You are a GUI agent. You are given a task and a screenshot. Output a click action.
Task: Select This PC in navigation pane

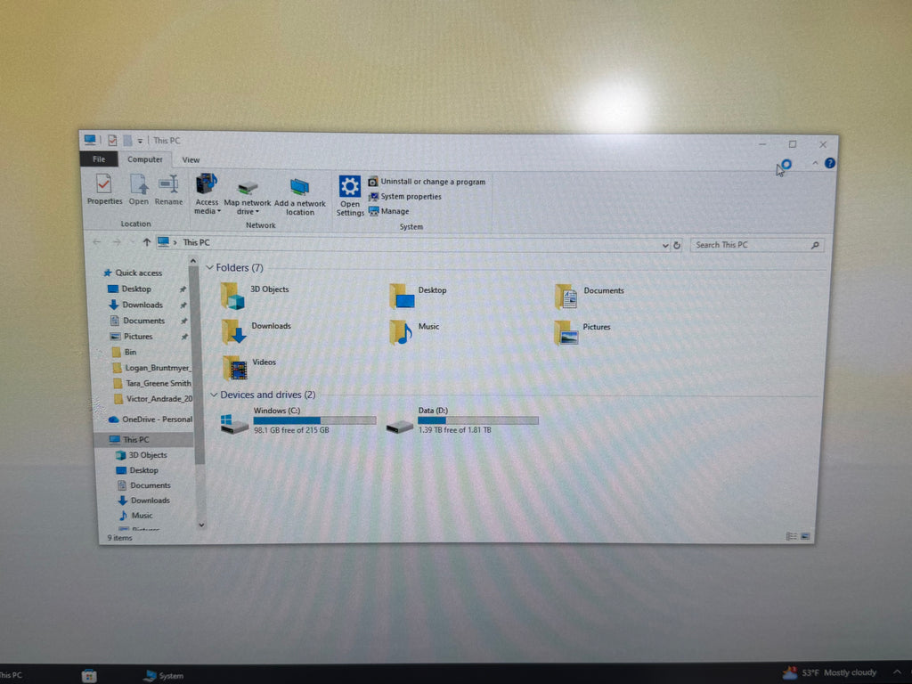pos(143,440)
